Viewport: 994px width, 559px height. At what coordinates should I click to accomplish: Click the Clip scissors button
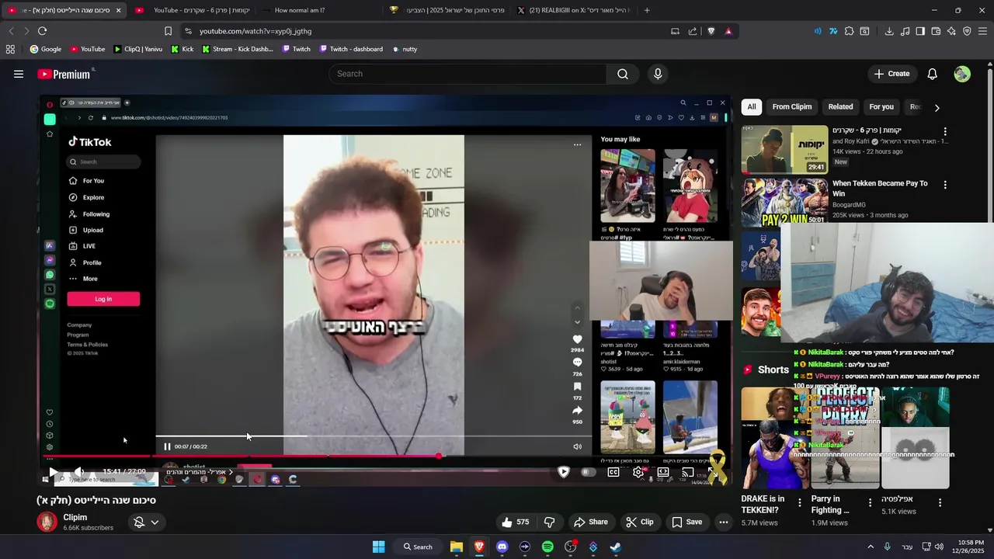click(x=640, y=522)
